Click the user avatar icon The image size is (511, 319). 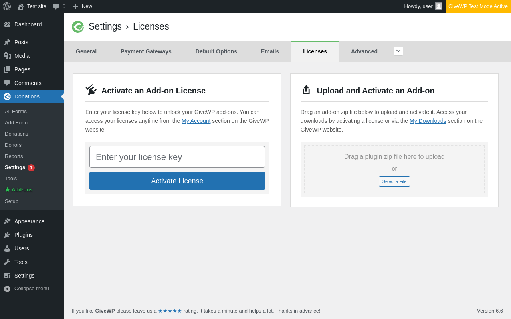pyautogui.click(x=439, y=6)
